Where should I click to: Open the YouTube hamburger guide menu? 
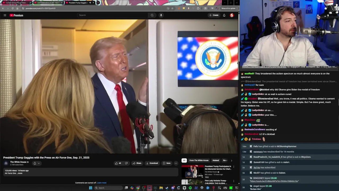coord(5,15)
